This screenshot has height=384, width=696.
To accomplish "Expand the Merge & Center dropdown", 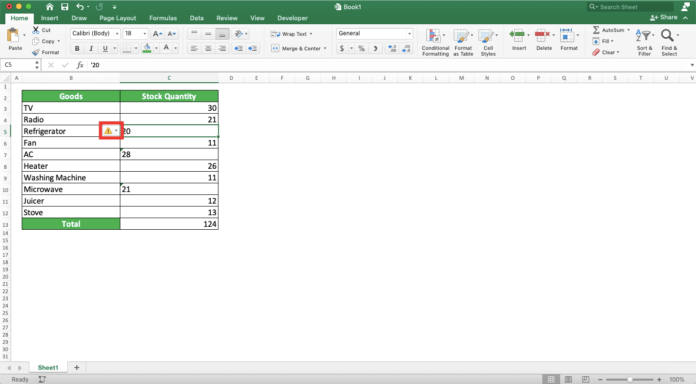I will click(325, 48).
